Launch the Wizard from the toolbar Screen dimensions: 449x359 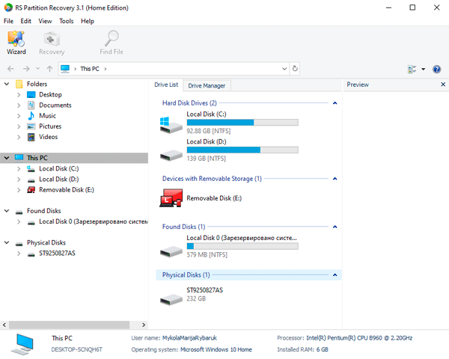point(16,43)
